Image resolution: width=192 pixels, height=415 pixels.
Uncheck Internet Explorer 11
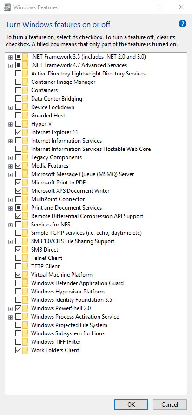[18, 132]
